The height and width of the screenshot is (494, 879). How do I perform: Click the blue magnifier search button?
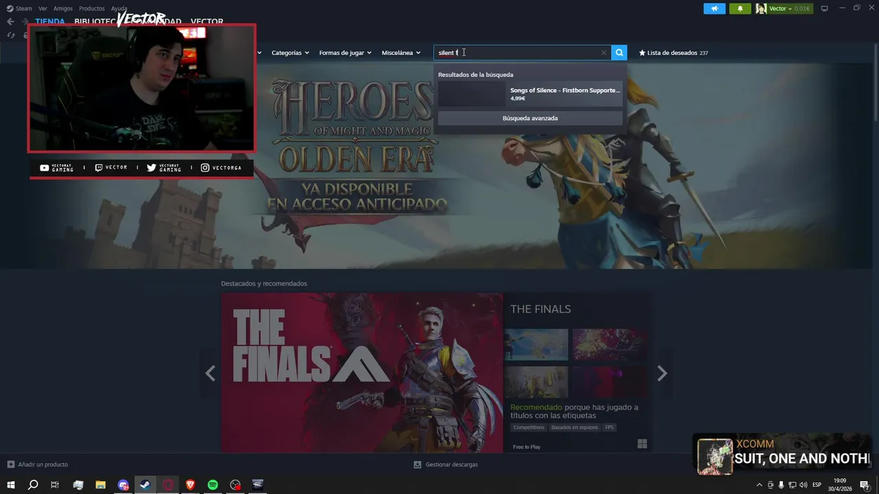tap(619, 53)
